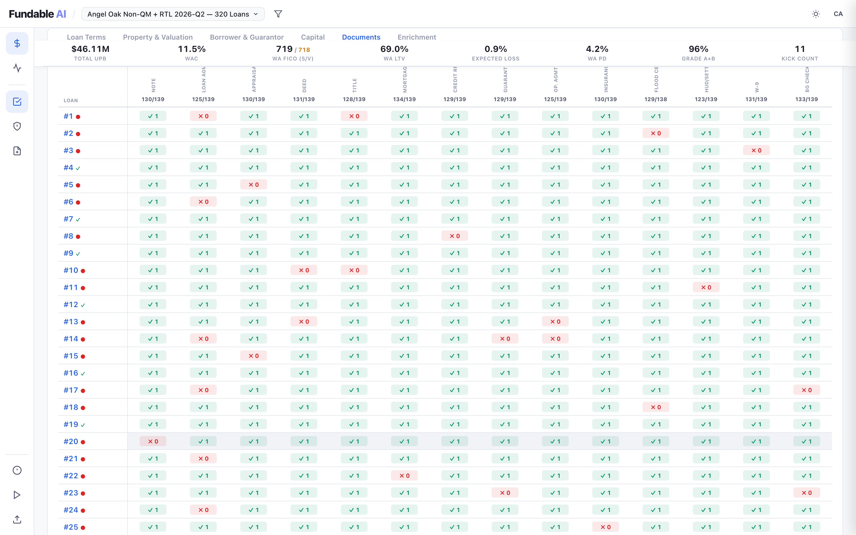This screenshot has width=856, height=535.
Task: Open loan #4 link
Action: 68,168
